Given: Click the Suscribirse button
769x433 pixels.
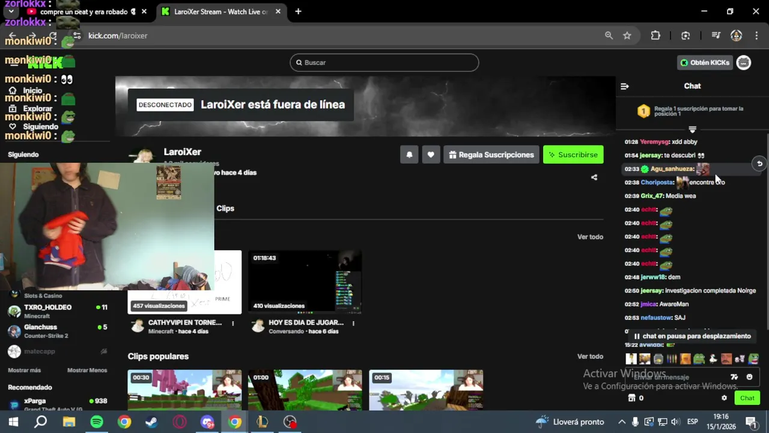Looking at the screenshot, I should [573, 155].
